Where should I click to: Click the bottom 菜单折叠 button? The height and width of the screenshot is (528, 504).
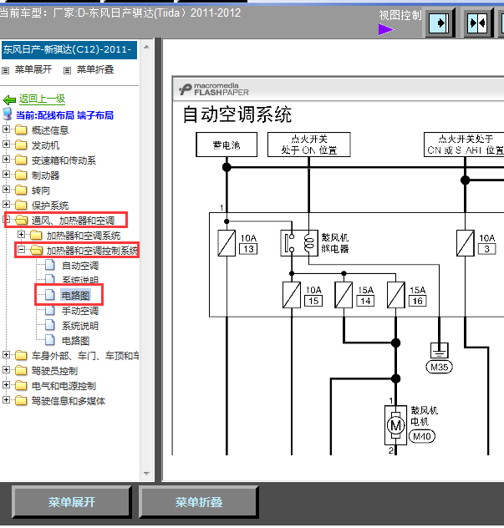tap(199, 502)
